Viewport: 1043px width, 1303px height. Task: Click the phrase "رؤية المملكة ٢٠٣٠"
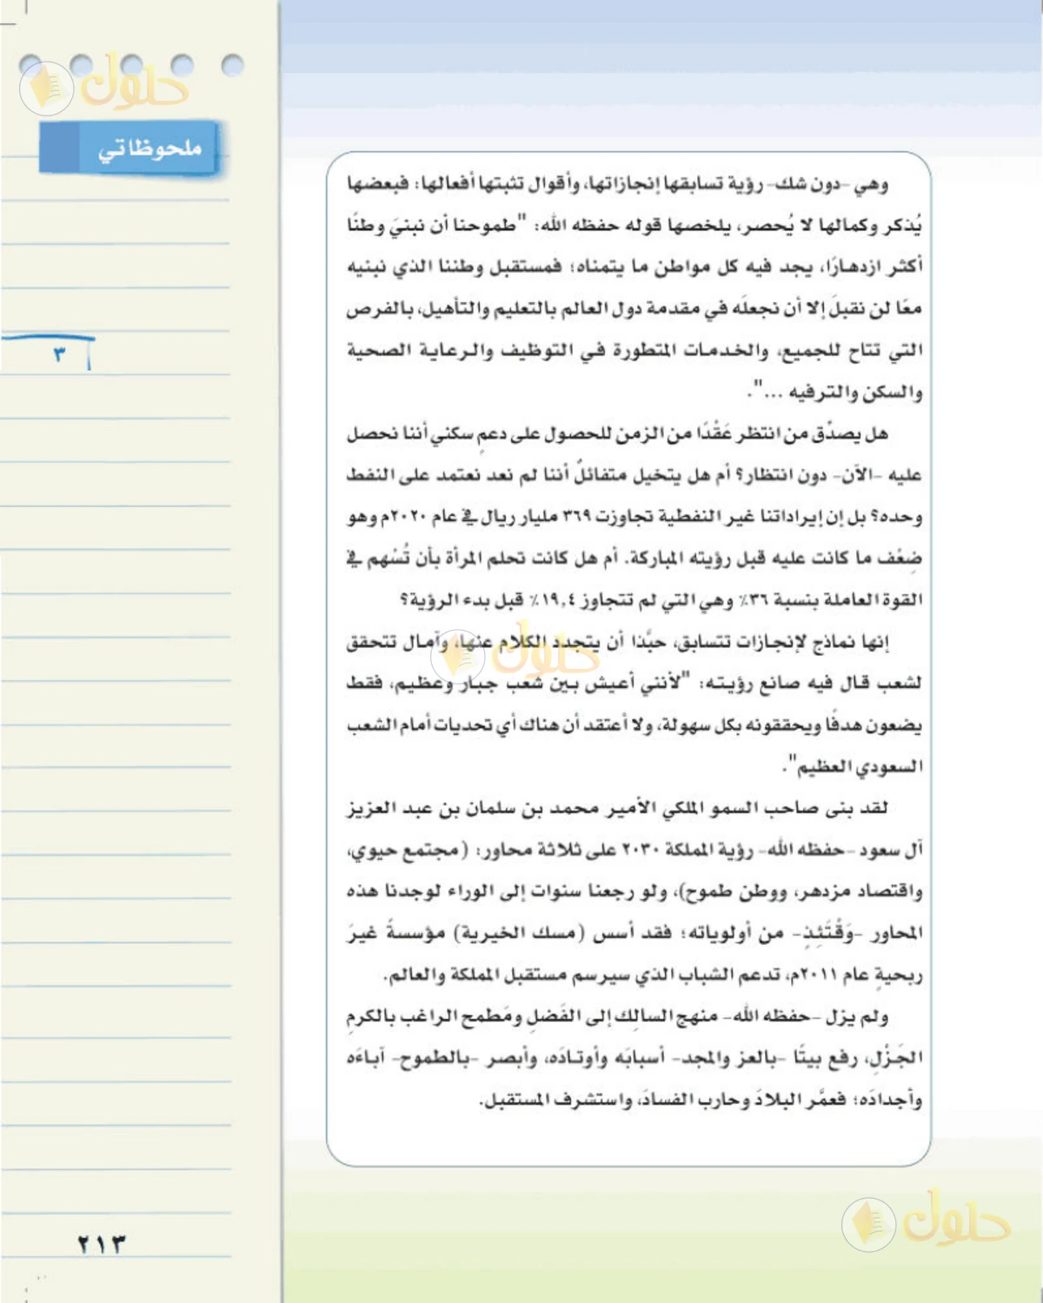(690, 850)
